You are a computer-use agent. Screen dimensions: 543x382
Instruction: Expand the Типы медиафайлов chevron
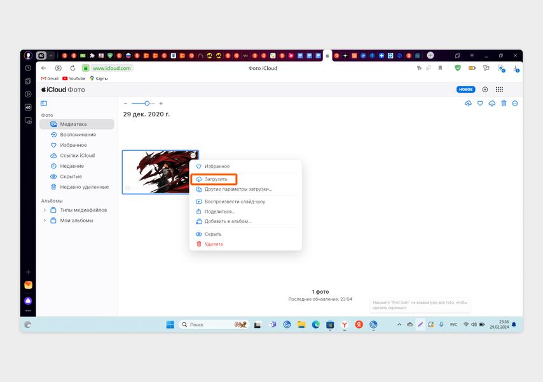(x=45, y=210)
